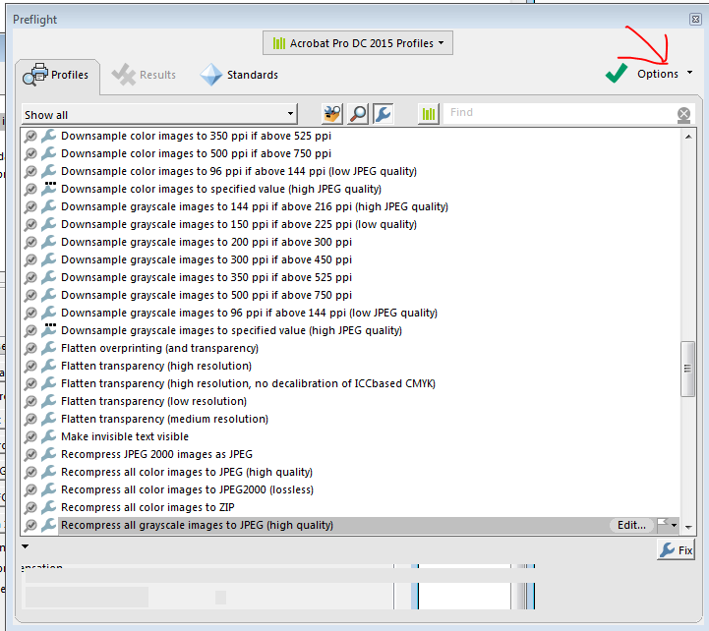Switch to the Profiles tab
The image size is (709, 631).
[x=57, y=75]
